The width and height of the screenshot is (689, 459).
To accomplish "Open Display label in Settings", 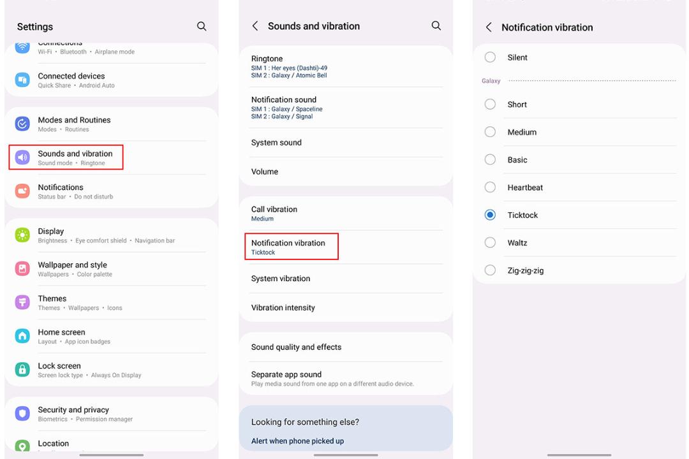I will [50, 231].
